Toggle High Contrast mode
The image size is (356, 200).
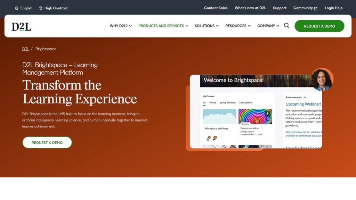coord(53,8)
